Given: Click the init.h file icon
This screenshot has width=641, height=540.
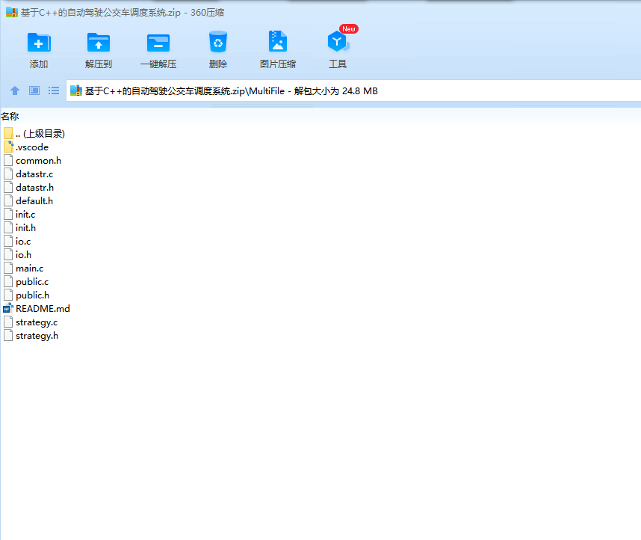Looking at the screenshot, I should coord(8,227).
